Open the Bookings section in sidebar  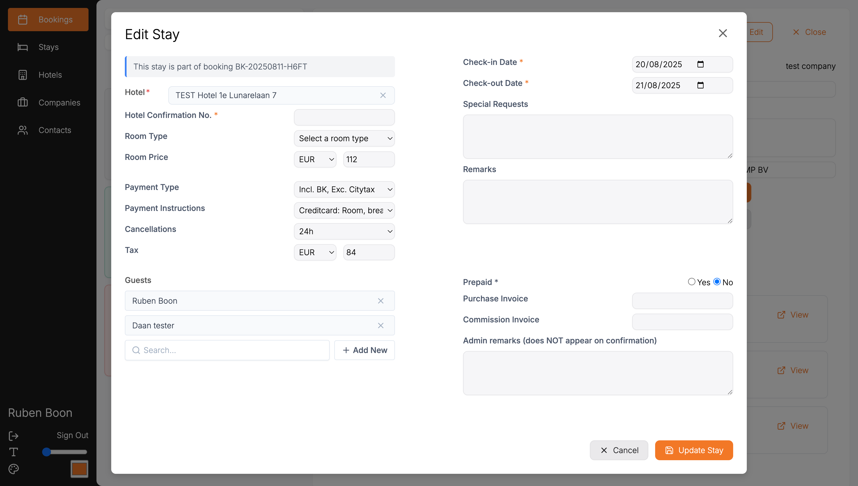pyautogui.click(x=48, y=20)
